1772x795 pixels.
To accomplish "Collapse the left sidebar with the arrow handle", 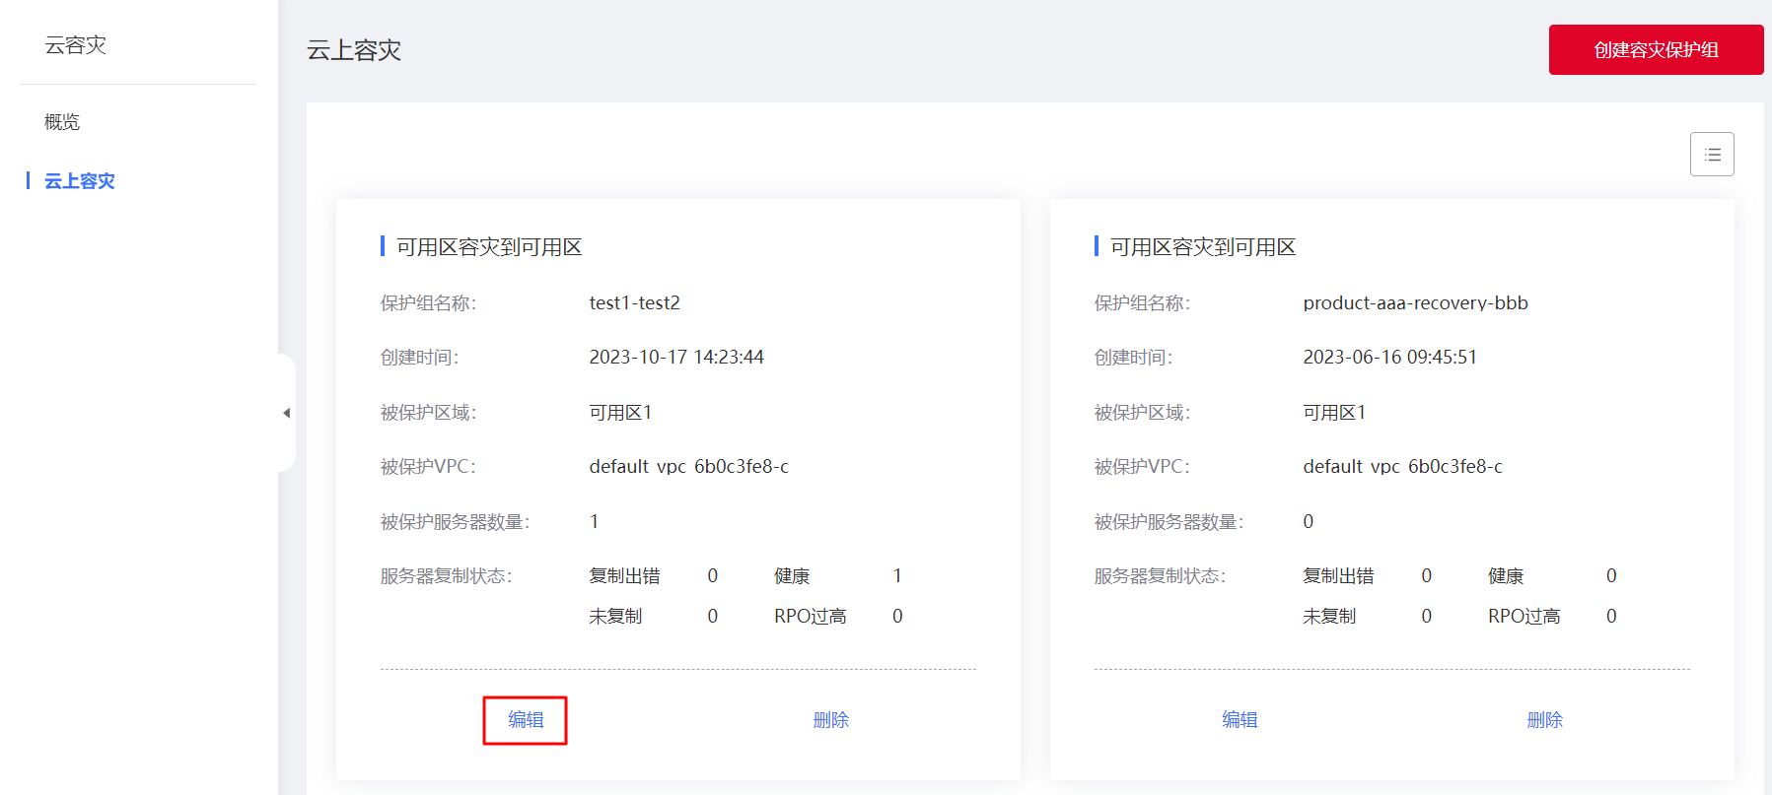I will pyautogui.click(x=286, y=413).
